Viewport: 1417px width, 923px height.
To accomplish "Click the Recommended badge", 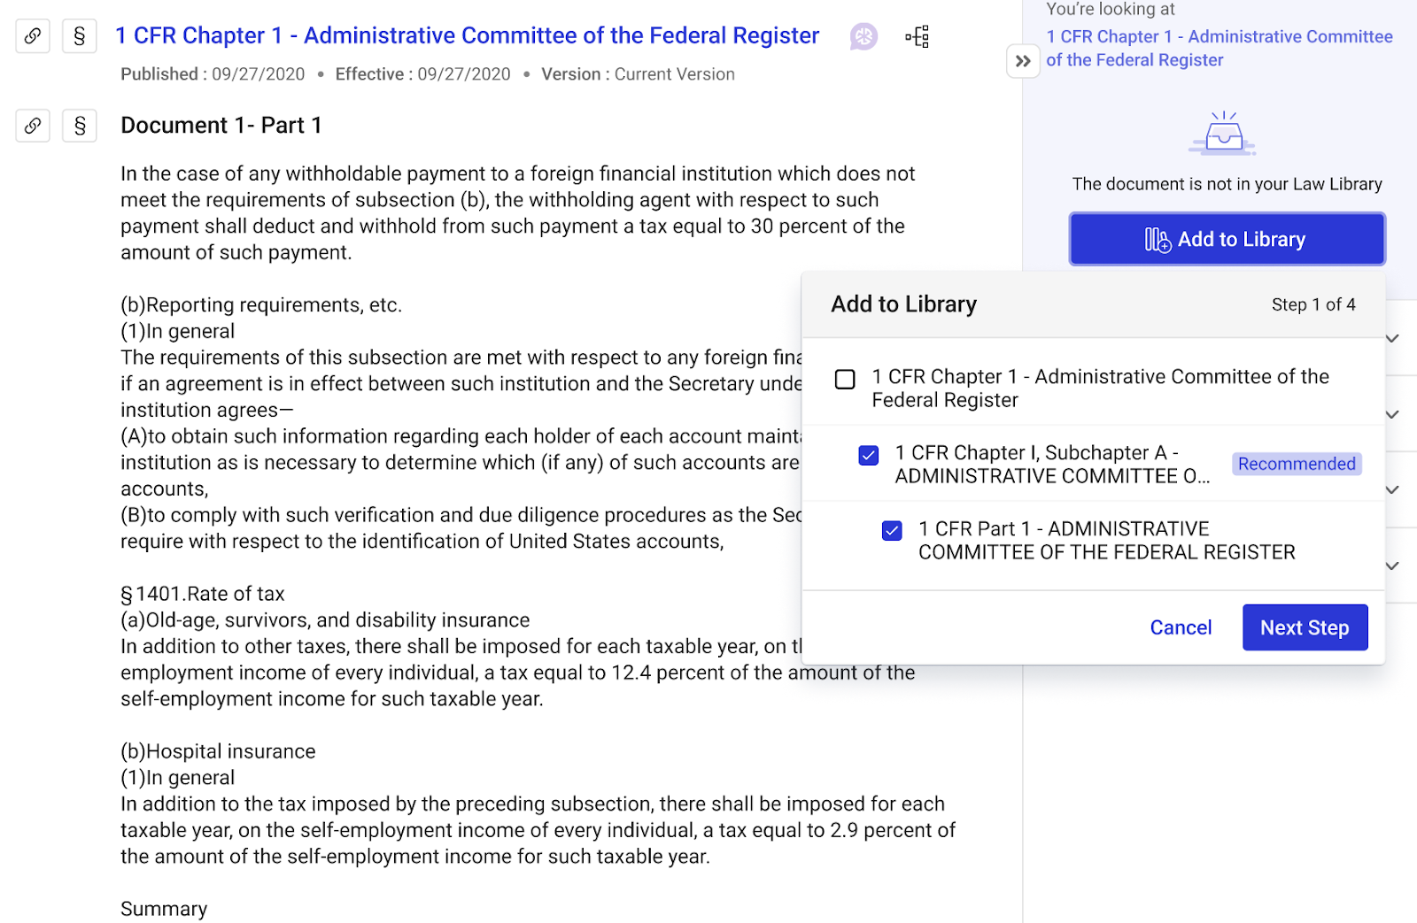I will (x=1297, y=464).
